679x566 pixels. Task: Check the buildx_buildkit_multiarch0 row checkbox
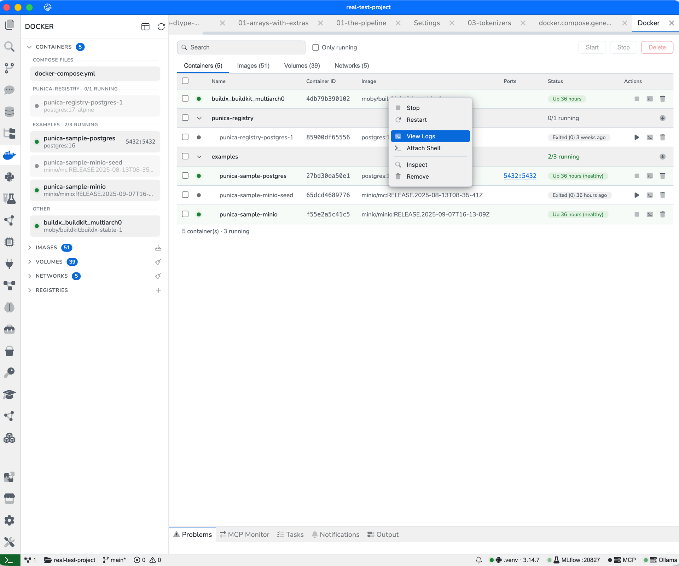click(185, 98)
